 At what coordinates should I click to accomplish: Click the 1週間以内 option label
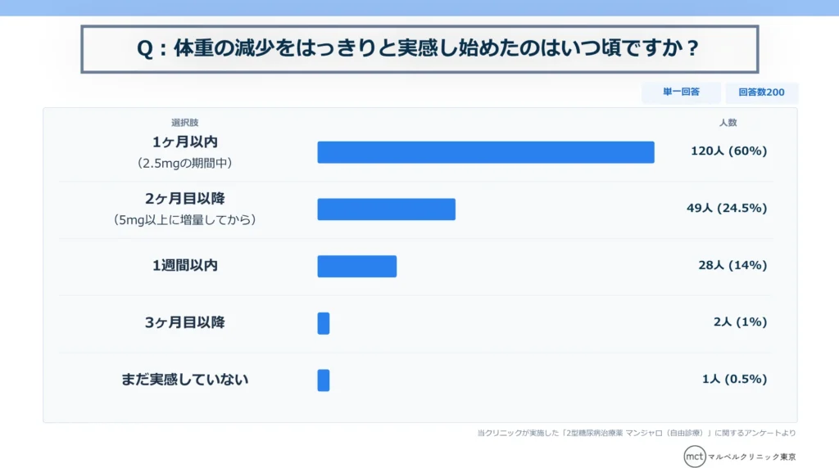coord(185,266)
